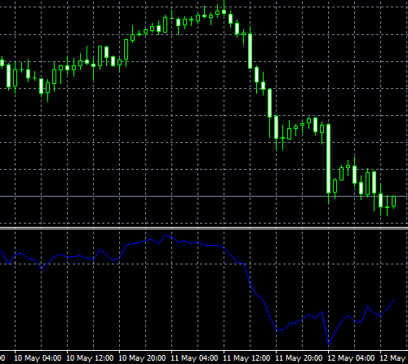
Task: Click the "11 May 20:00" time axis label
Action: tap(299, 357)
